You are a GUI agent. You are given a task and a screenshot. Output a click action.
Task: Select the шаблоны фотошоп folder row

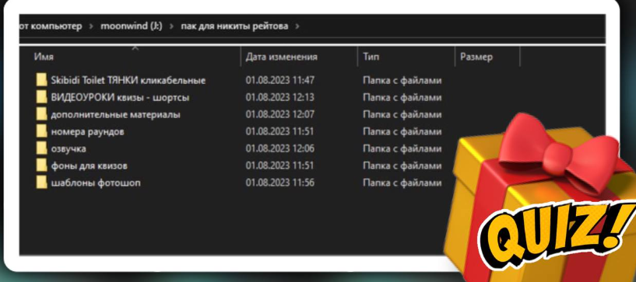point(238,183)
